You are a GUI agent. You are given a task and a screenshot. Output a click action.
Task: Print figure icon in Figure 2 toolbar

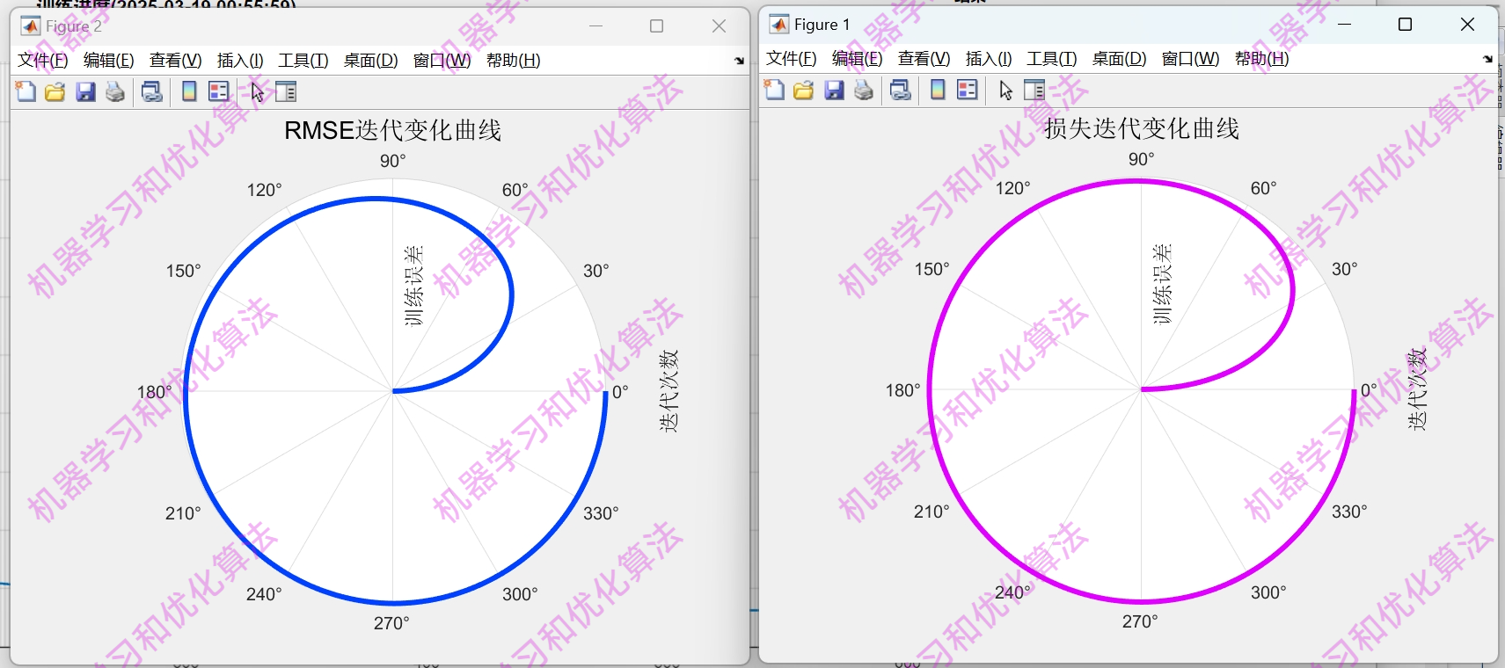click(x=115, y=91)
